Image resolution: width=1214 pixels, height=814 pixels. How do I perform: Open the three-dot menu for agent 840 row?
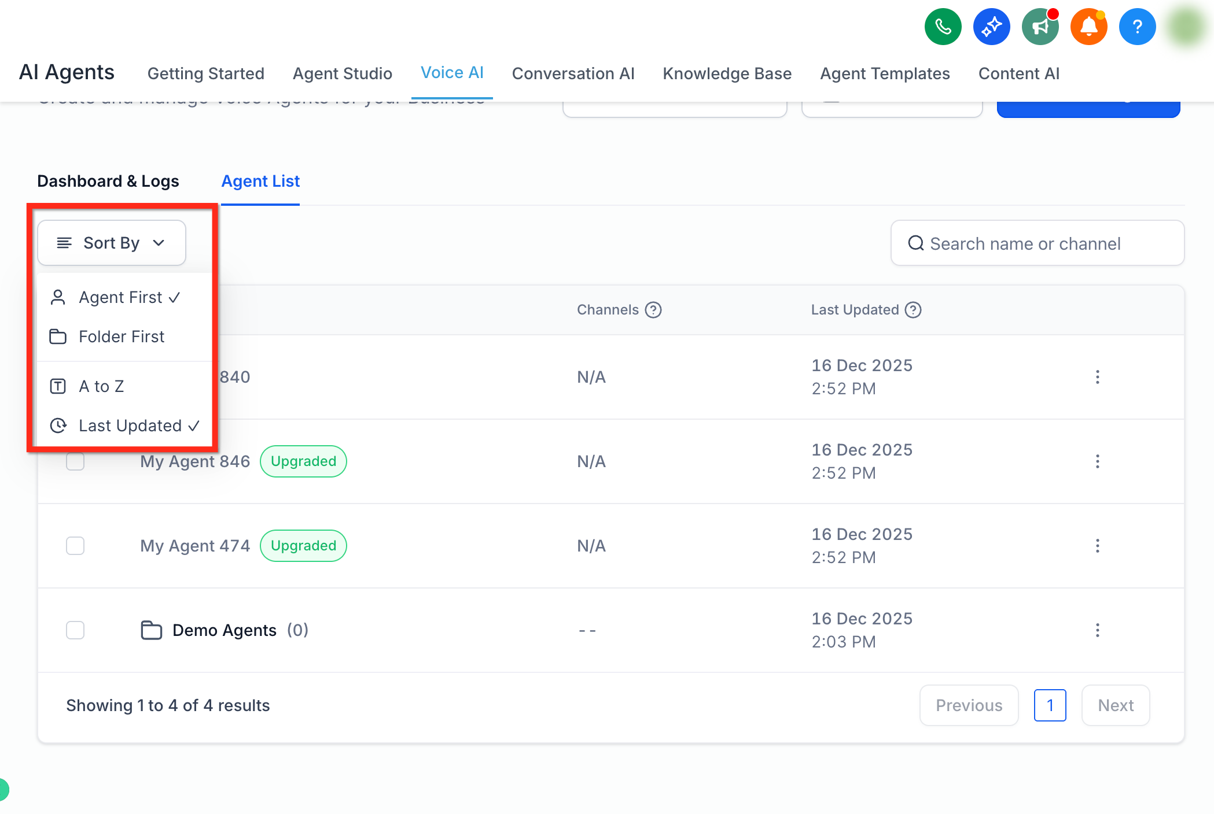click(x=1097, y=377)
